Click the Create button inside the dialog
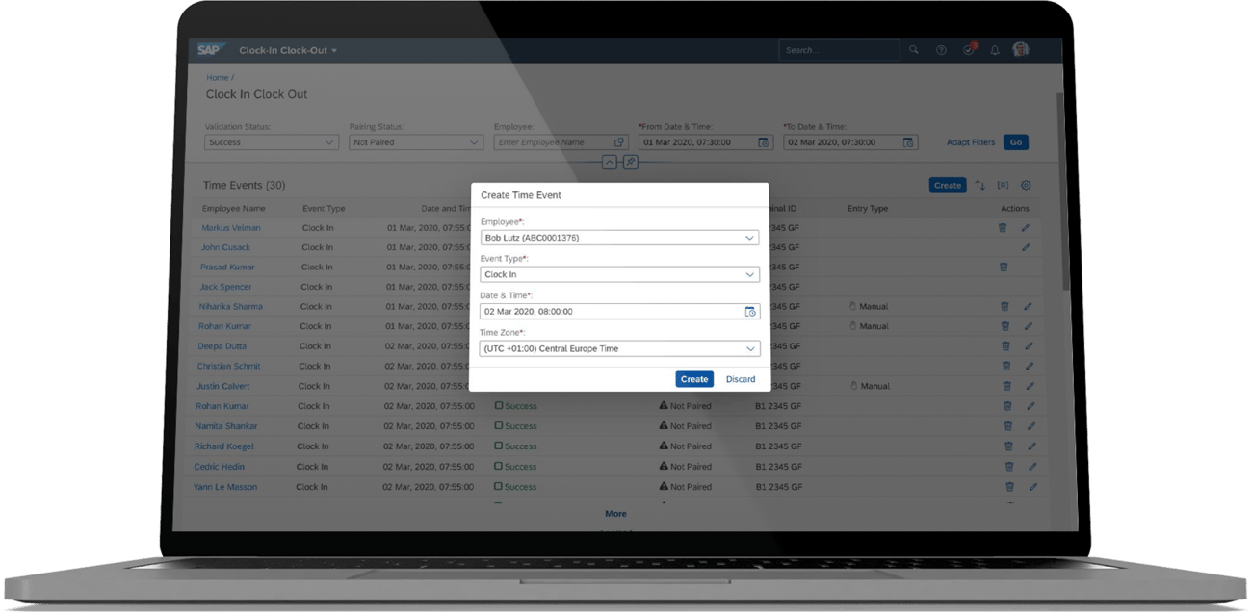The image size is (1252, 612). (693, 379)
